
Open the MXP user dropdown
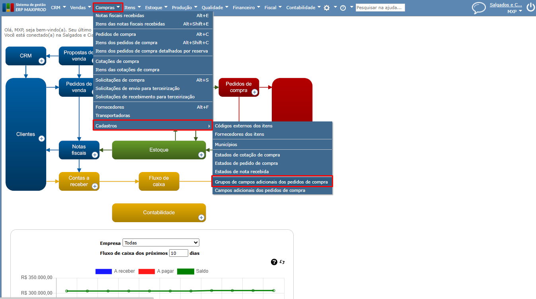(x=515, y=12)
